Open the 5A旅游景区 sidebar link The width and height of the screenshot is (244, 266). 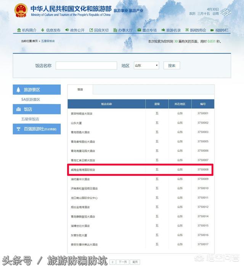(x=30, y=99)
